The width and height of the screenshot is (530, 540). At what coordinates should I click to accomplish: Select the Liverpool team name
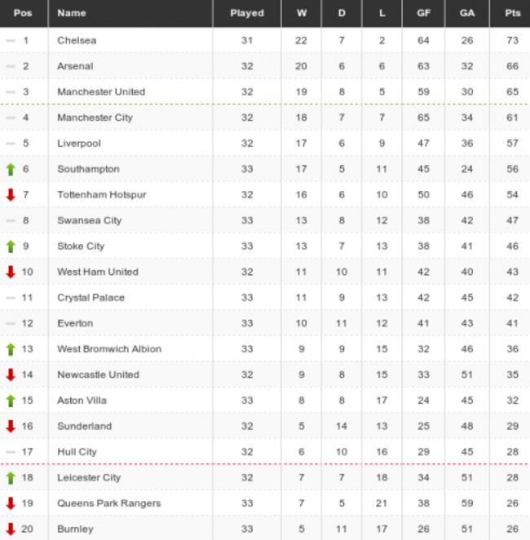coord(79,144)
